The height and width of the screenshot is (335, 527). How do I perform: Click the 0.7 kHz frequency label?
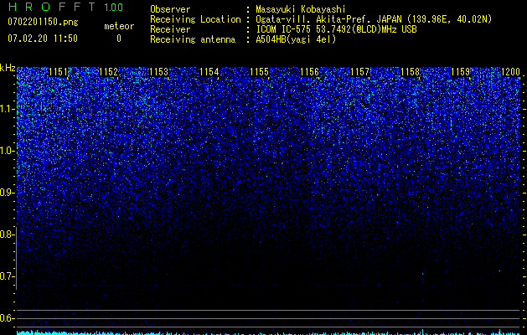6,276
